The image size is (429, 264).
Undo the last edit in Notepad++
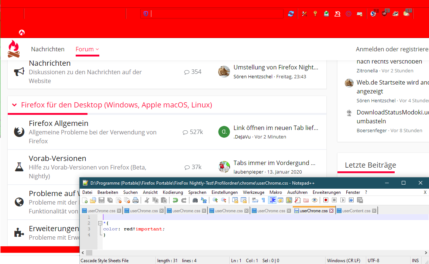coord(175,200)
